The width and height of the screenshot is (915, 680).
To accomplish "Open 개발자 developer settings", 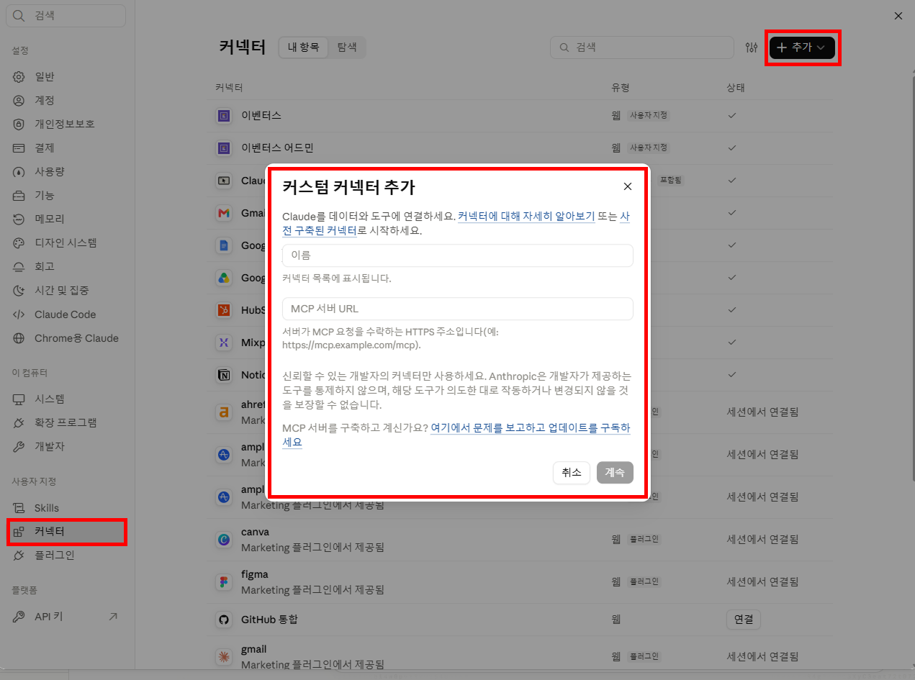I will point(66,446).
